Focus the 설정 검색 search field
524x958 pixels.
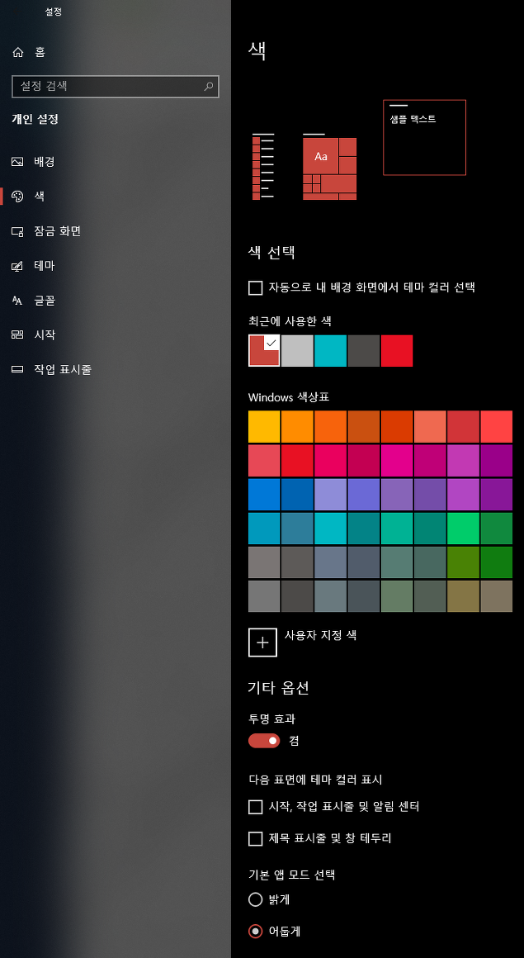(x=116, y=87)
